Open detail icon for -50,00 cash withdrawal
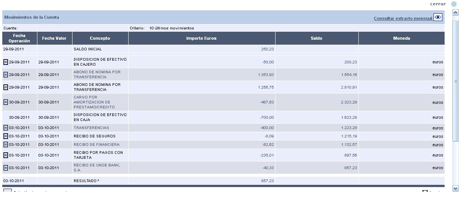This screenshot has width=461, height=197. (5, 62)
